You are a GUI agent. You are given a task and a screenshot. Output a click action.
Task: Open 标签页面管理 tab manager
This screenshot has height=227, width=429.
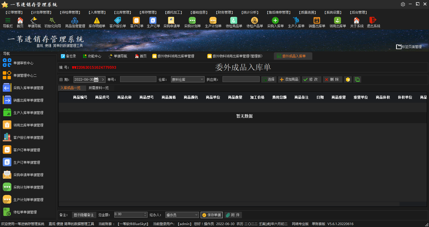coord(409,47)
